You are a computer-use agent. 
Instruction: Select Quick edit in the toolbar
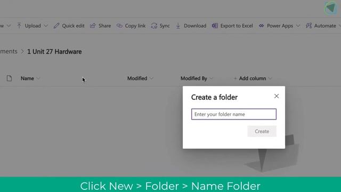click(x=73, y=26)
